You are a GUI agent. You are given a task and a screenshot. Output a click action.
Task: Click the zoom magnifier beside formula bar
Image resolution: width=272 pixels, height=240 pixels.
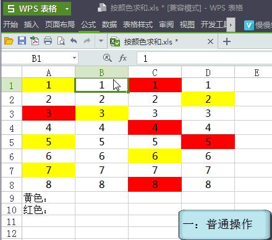coord(108,58)
